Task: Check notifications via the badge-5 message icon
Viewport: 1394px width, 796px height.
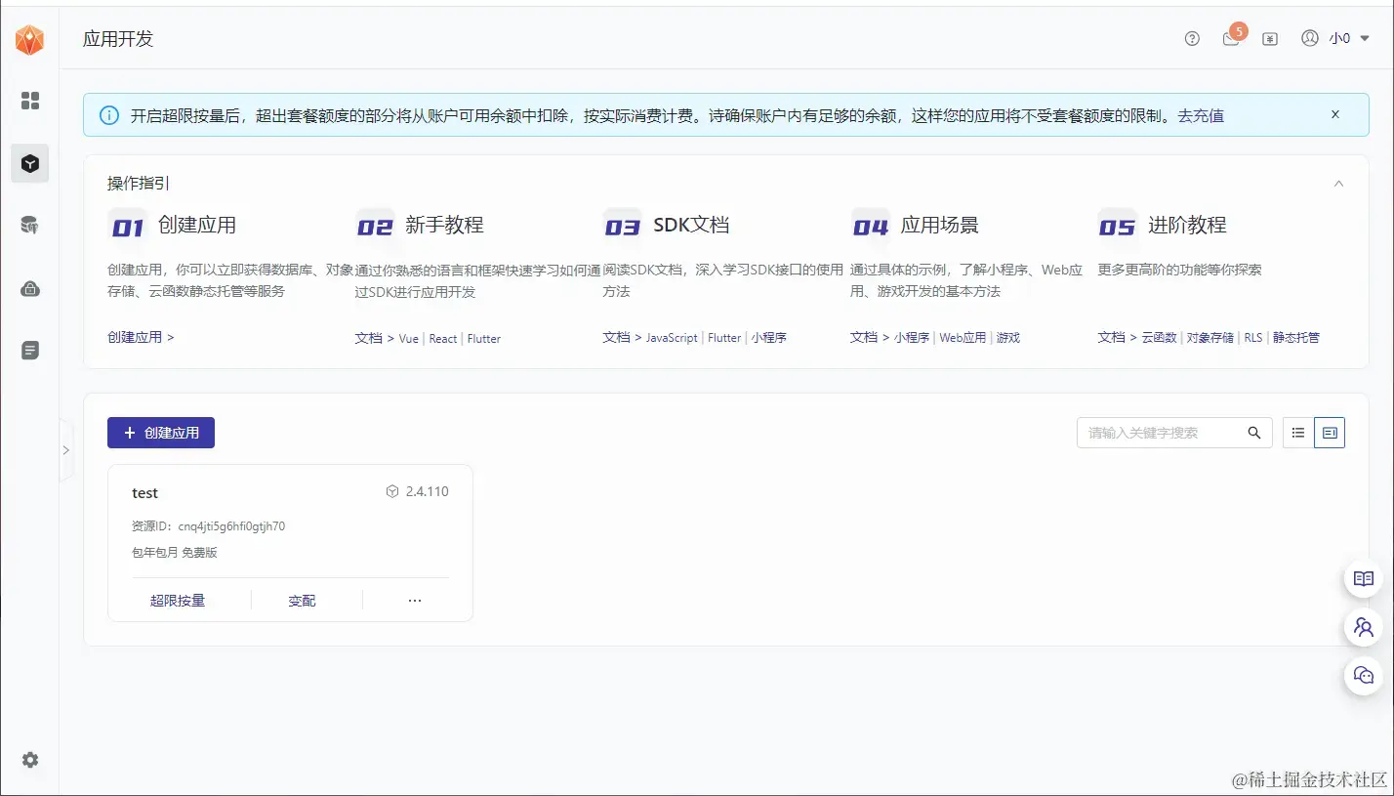Action: coord(1230,39)
